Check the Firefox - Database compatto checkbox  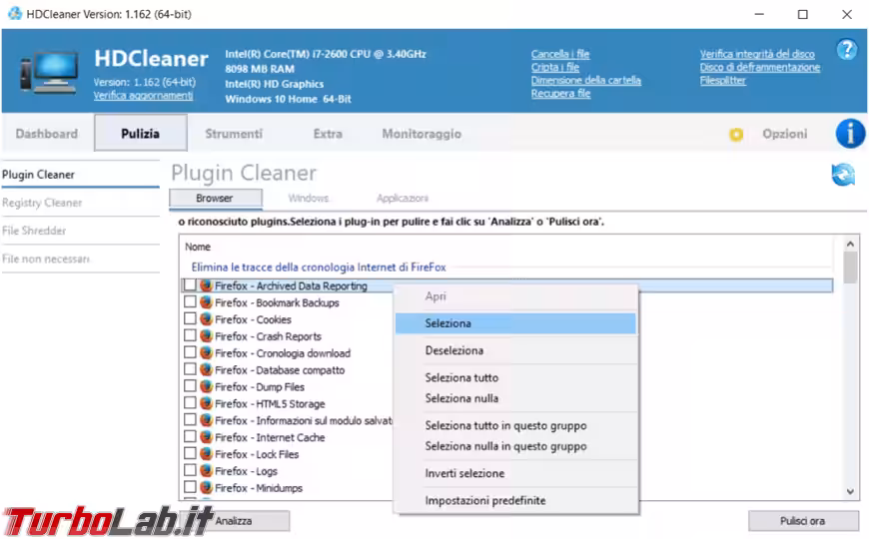click(x=190, y=369)
